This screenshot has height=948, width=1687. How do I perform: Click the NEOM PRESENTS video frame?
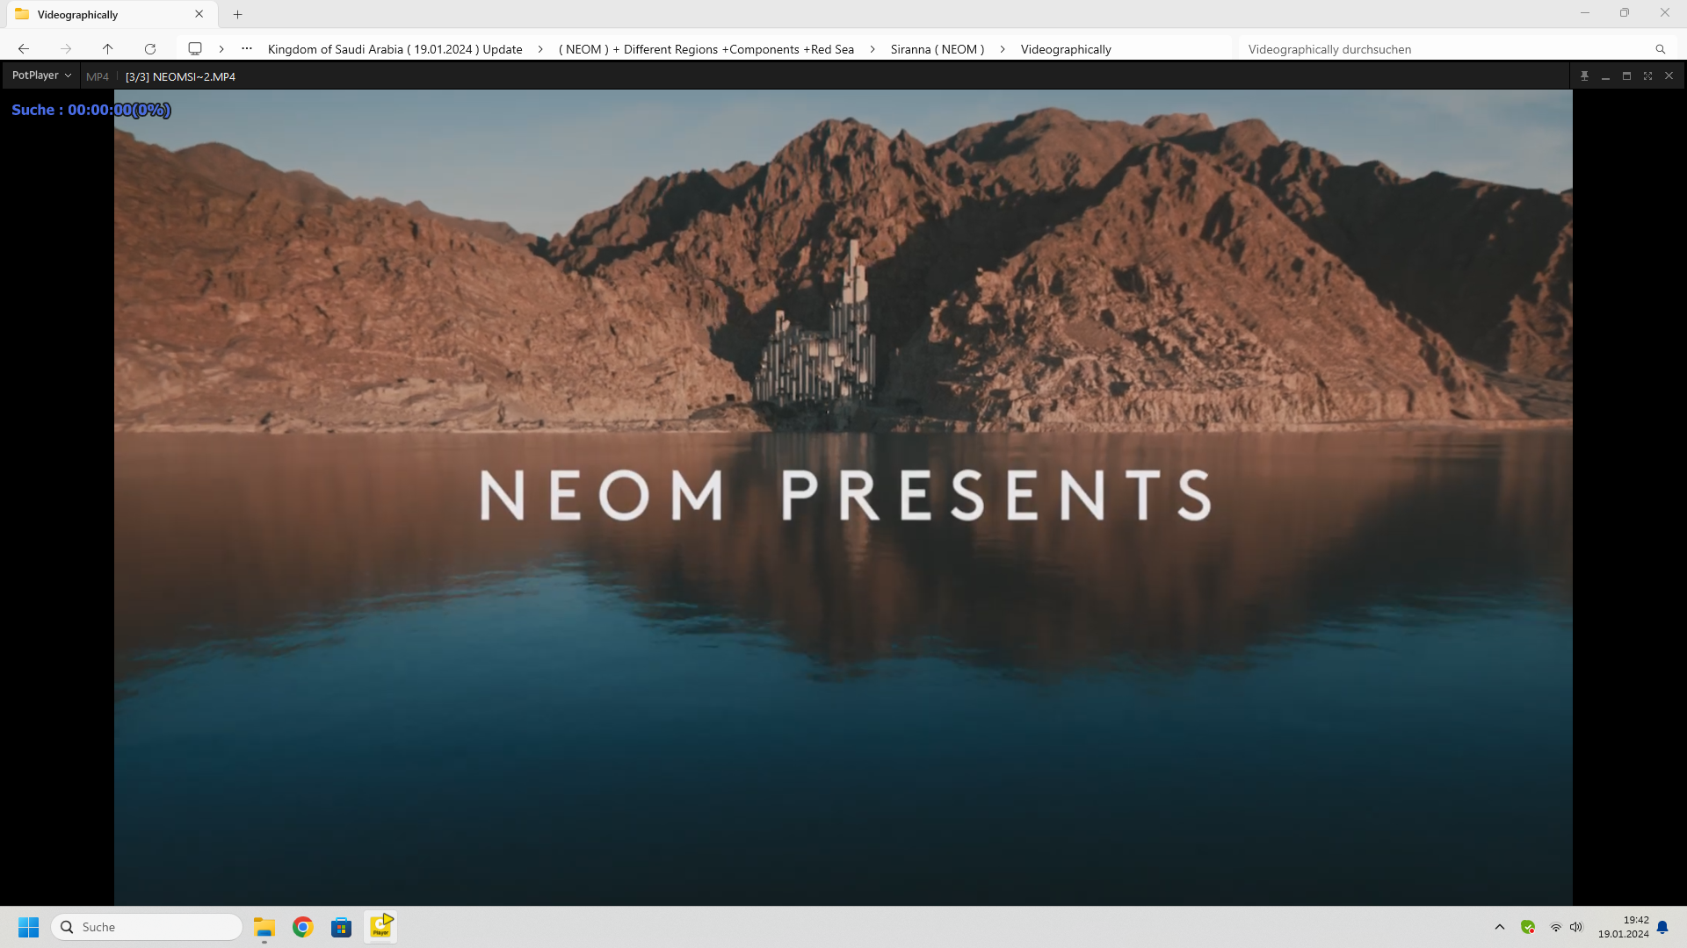(x=843, y=497)
